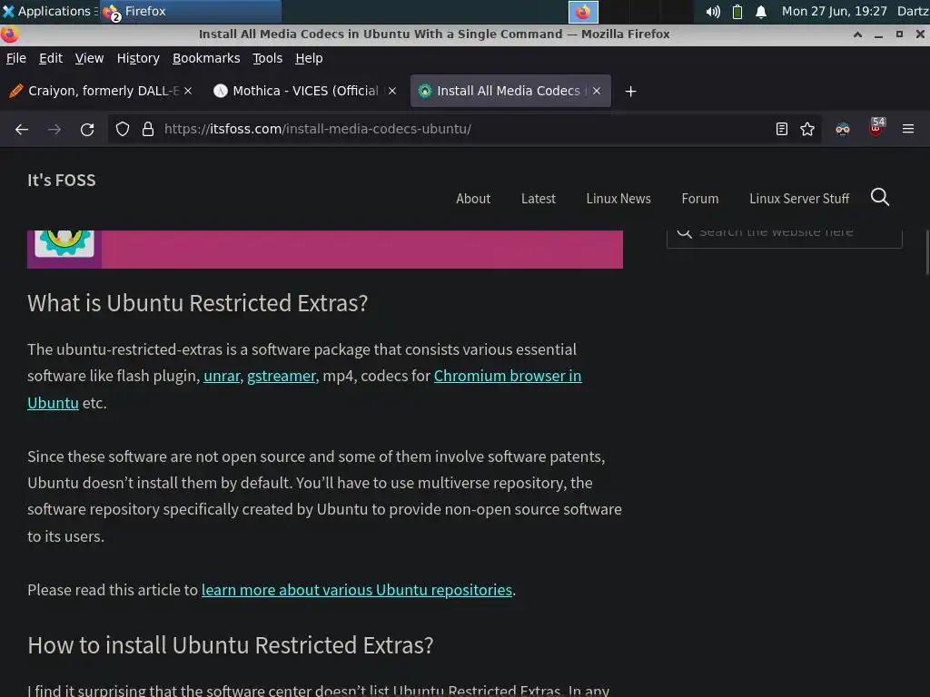View site security padlock info
This screenshot has height=697, width=930.
point(148,129)
